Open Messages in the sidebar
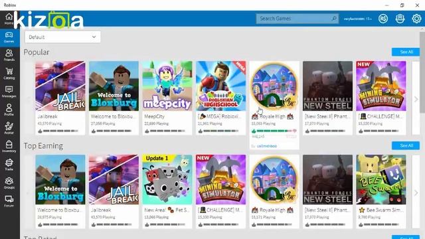Image resolution: width=425 pixels, height=239 pixels. 9,92
